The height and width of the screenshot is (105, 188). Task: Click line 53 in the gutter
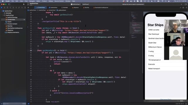click(31, 50)
